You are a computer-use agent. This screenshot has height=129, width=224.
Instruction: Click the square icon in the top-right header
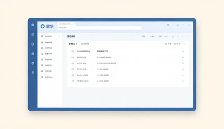click(x=168, y=25)
